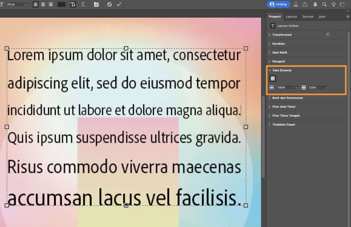Switch to the Properti tab
This screenshot has width=351, height=227.
(x=275, y=16)
